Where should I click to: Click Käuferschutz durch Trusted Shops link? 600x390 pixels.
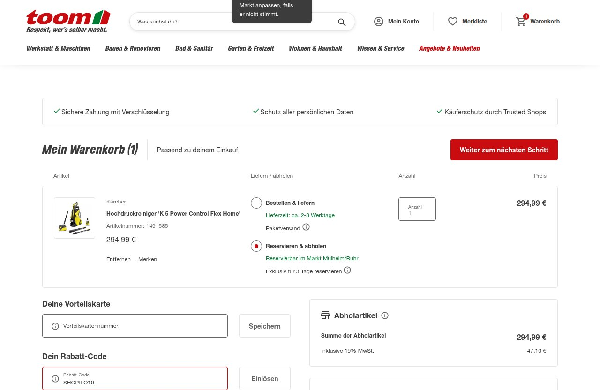[x=495, y=112]
